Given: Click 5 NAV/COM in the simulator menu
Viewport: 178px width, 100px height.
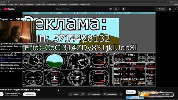Looking at the screenshot, I should 122,13.
